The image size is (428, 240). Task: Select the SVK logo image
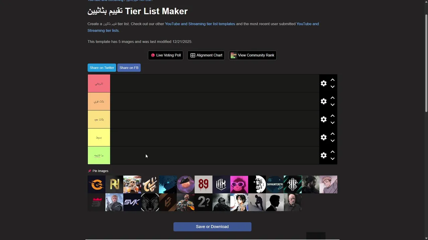132,202
